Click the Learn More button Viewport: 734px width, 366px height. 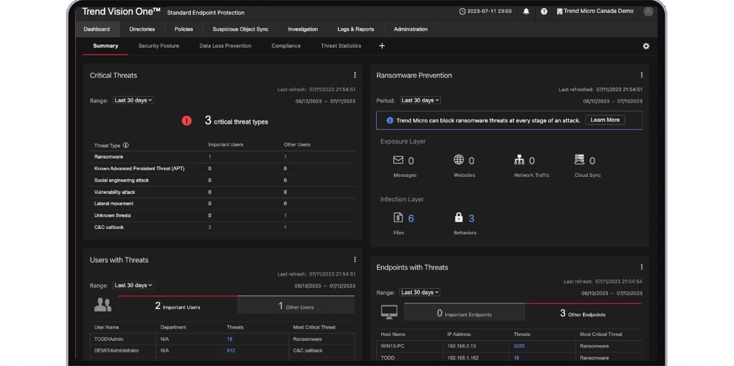pos(604,120)
